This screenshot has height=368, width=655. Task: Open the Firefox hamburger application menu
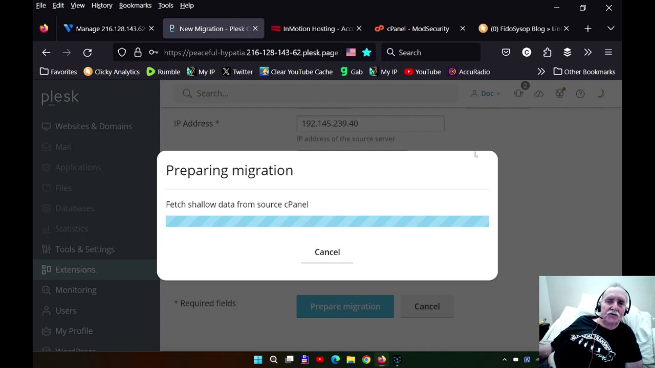[608, 52]
